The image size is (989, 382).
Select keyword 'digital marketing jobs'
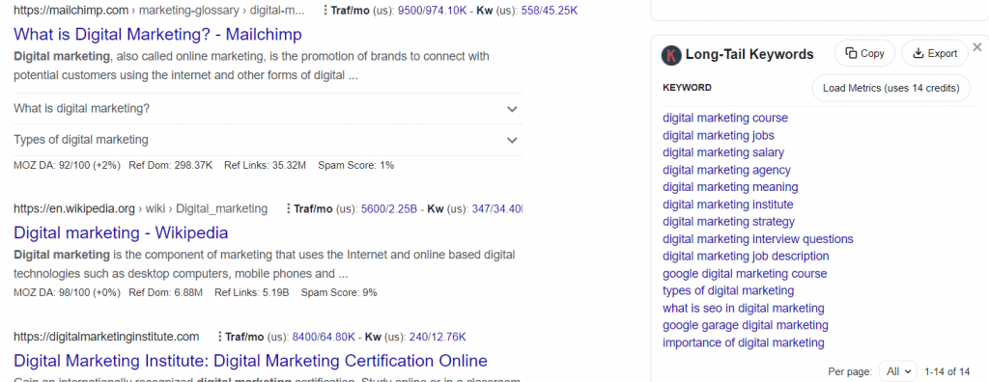719,135
